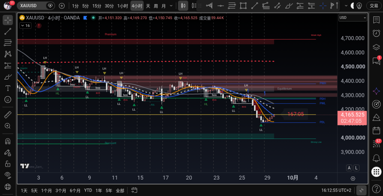Select the 1小时 timeframe
383x196 pixels.
click(123, 6)
